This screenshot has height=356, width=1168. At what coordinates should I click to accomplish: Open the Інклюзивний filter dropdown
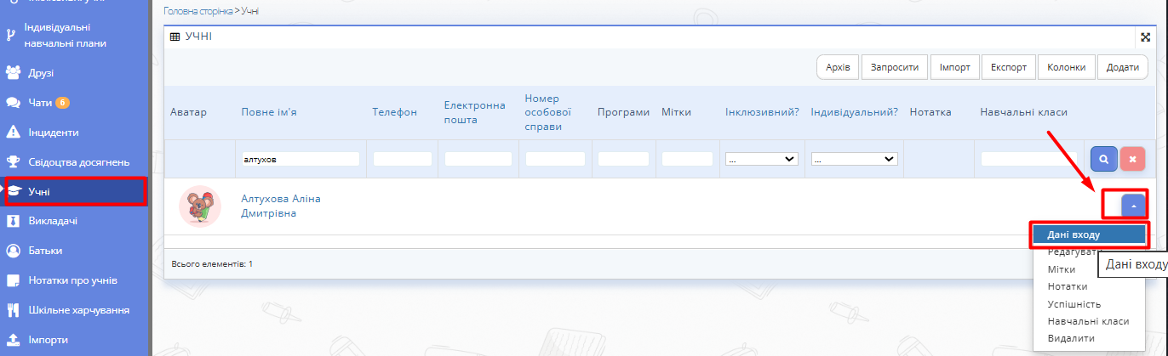(x=761, y=159)
